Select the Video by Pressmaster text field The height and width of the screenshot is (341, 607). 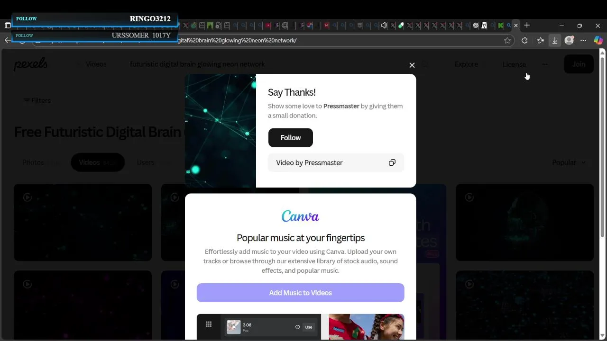336,162
